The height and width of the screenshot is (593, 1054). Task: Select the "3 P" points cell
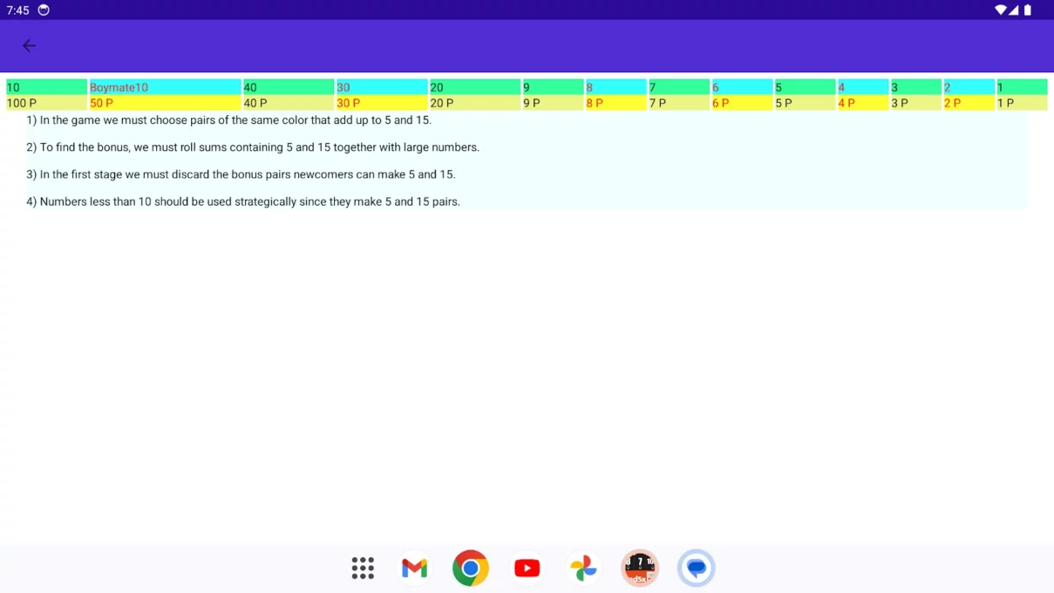click(916, 103)
